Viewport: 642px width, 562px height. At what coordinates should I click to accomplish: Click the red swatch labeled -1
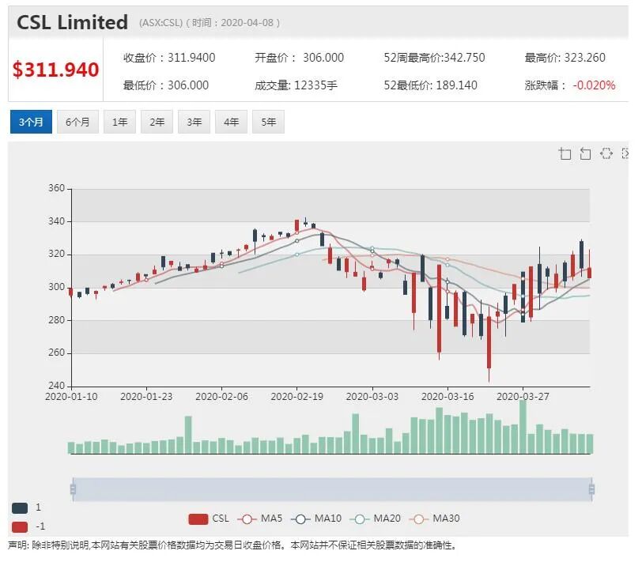click(20, 526)
